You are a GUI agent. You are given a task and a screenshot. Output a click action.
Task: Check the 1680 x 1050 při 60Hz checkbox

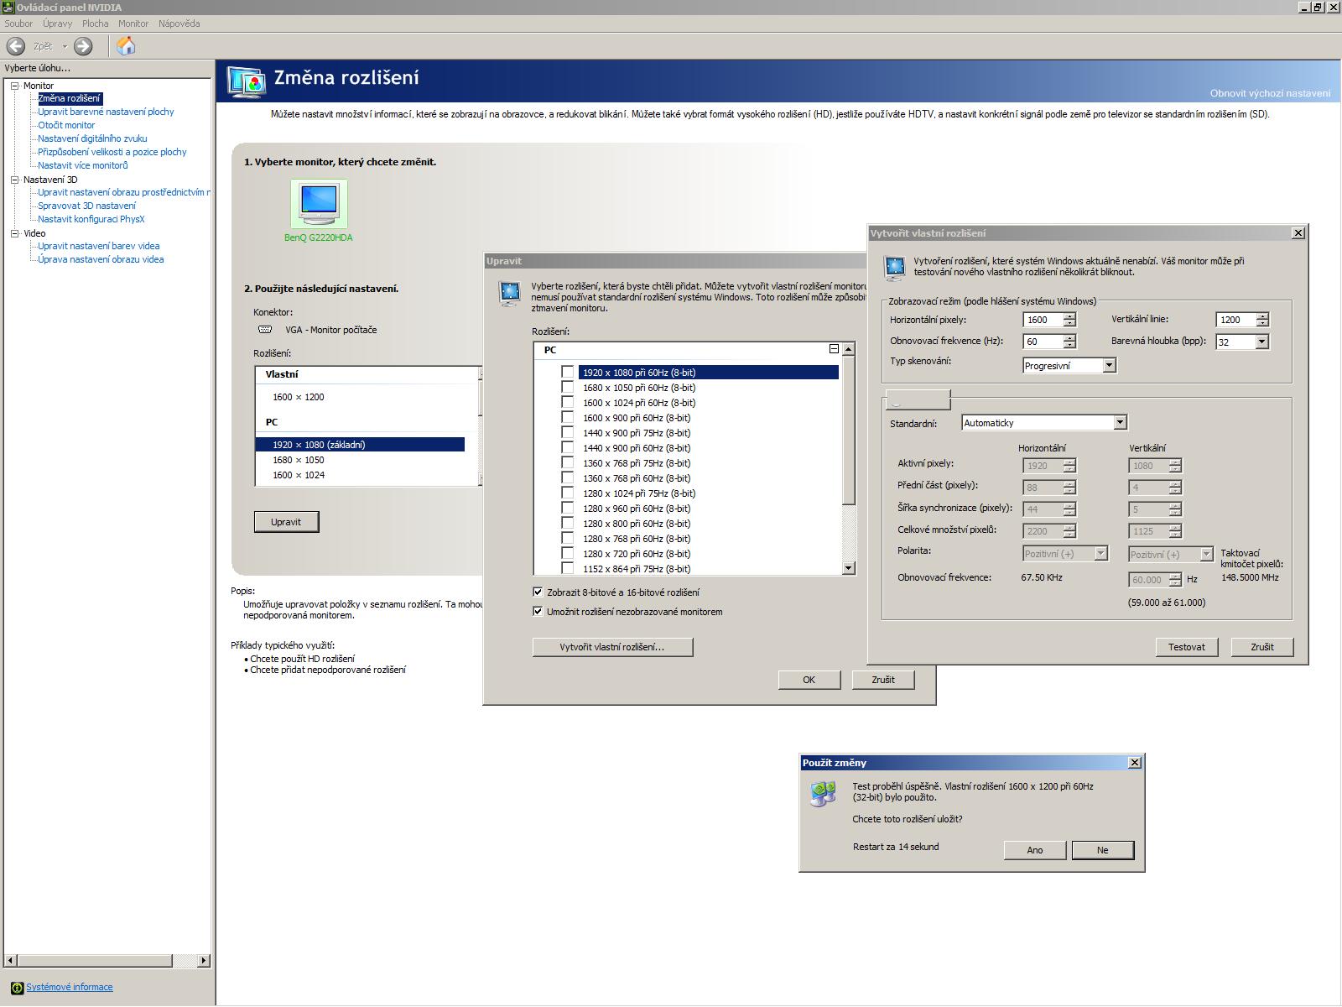[568, 388]
